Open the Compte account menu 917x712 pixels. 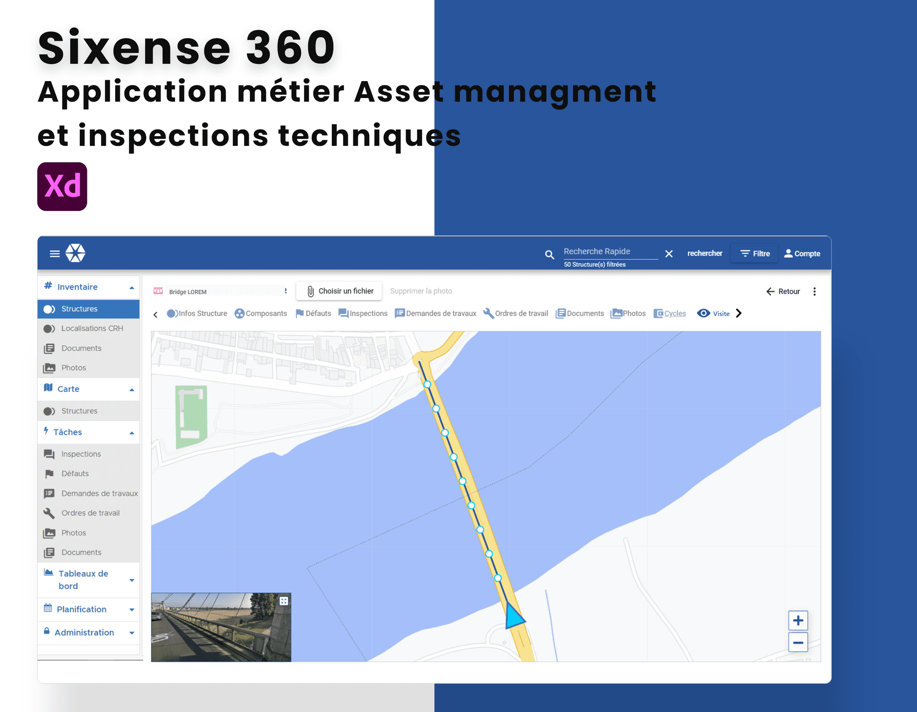pyautogui.click(x=802, y=253)
